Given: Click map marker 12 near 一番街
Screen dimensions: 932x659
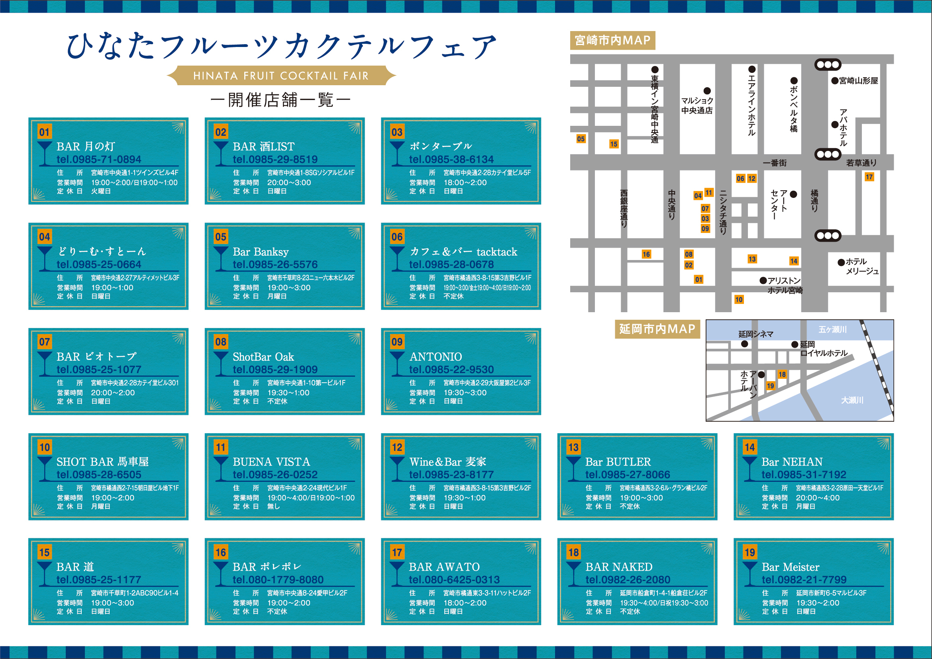Looking at the screenshot, I should [751, 178].
